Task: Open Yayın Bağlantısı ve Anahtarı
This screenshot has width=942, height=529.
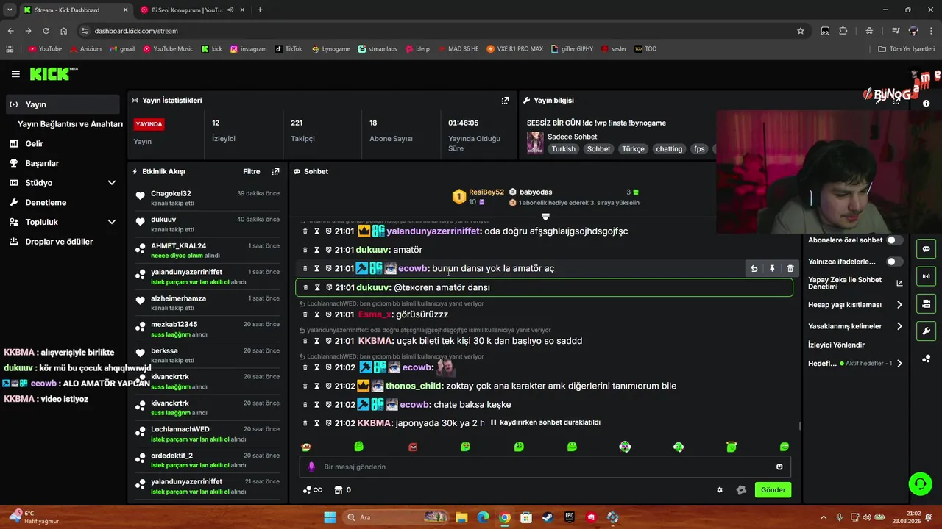Action: [x=70, y=124]
